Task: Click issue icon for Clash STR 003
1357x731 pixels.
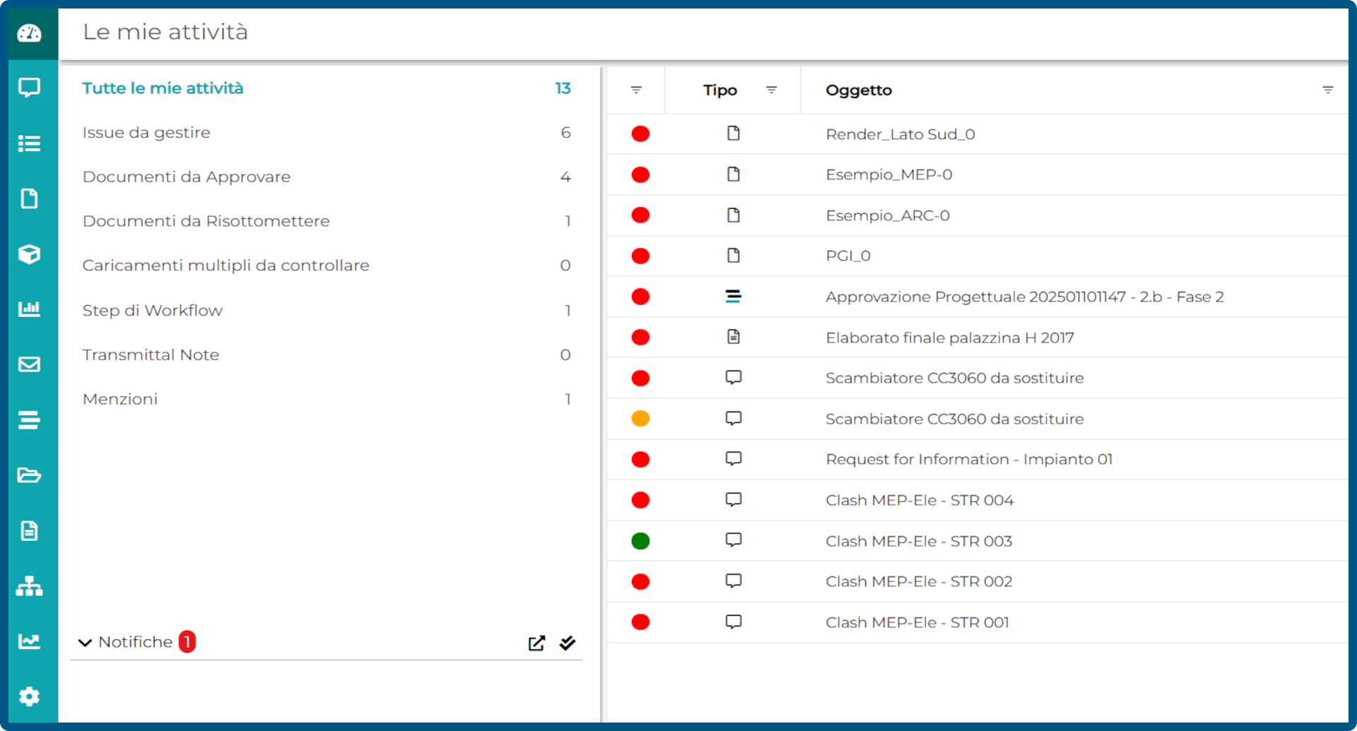Action: coord(734,540)
